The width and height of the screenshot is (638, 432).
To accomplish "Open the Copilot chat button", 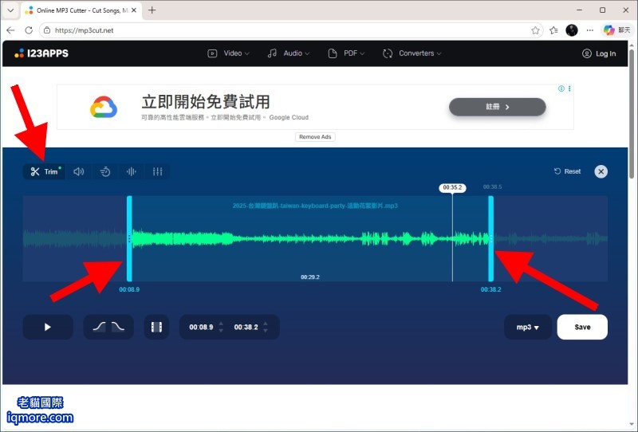I will coord(617,30).
